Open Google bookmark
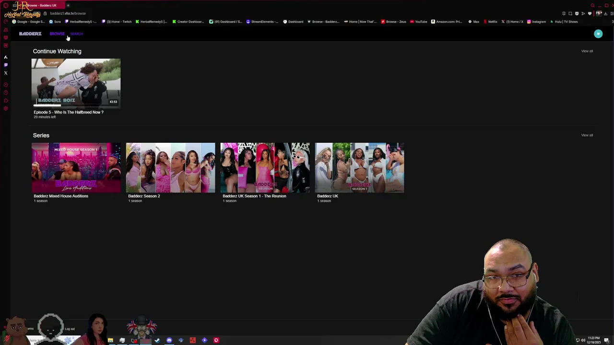 click(x=29, y=22)
